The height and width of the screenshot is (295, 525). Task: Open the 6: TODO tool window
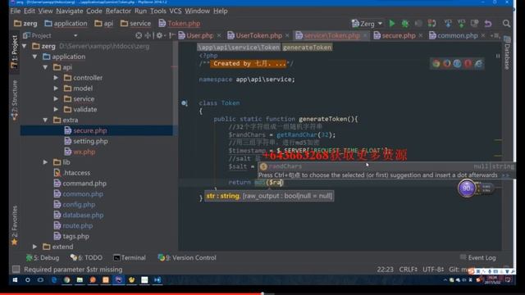86,258
